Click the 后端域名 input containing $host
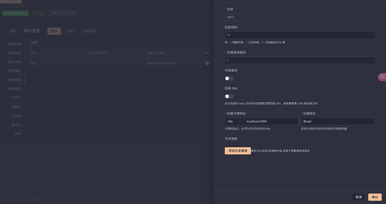This screenshot has width=386, height=204. (338, 122)
